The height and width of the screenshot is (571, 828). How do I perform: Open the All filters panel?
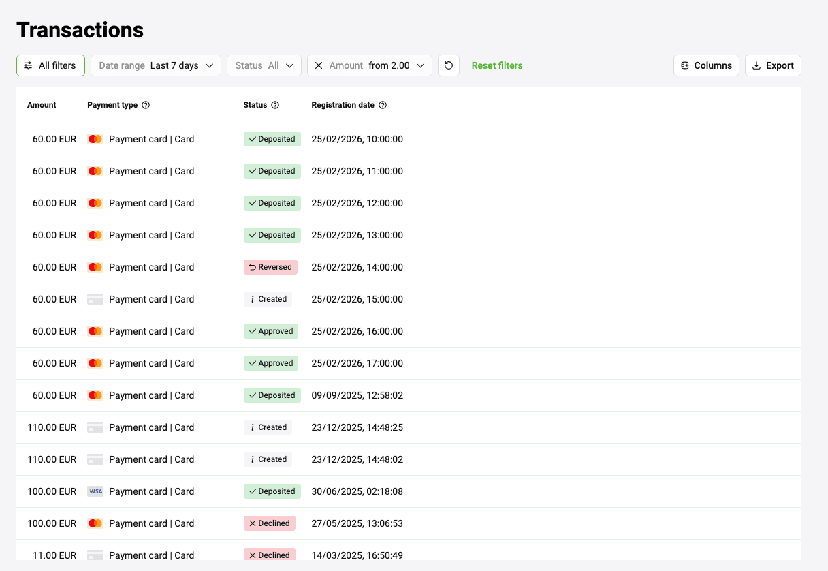(x=50, y=65)
